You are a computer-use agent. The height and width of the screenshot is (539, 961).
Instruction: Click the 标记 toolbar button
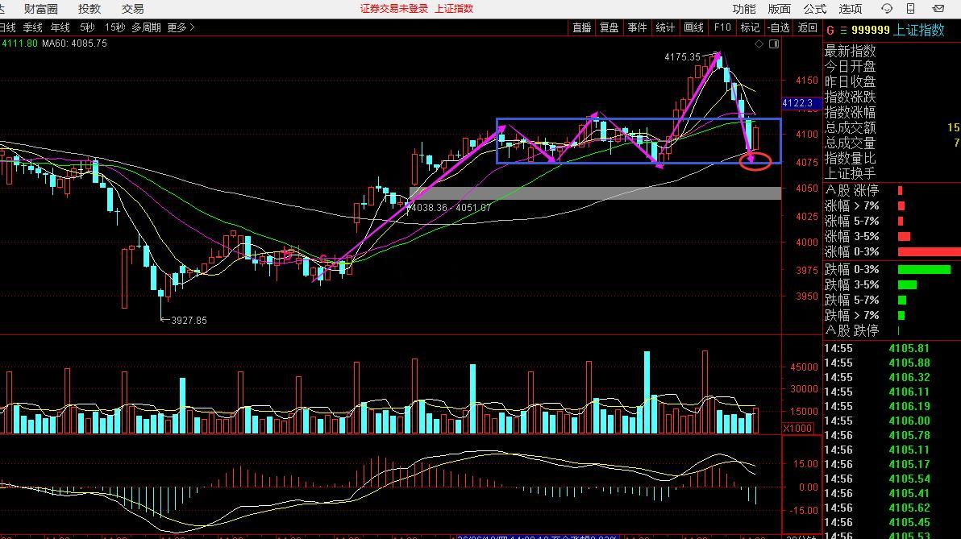coord(750,27)
